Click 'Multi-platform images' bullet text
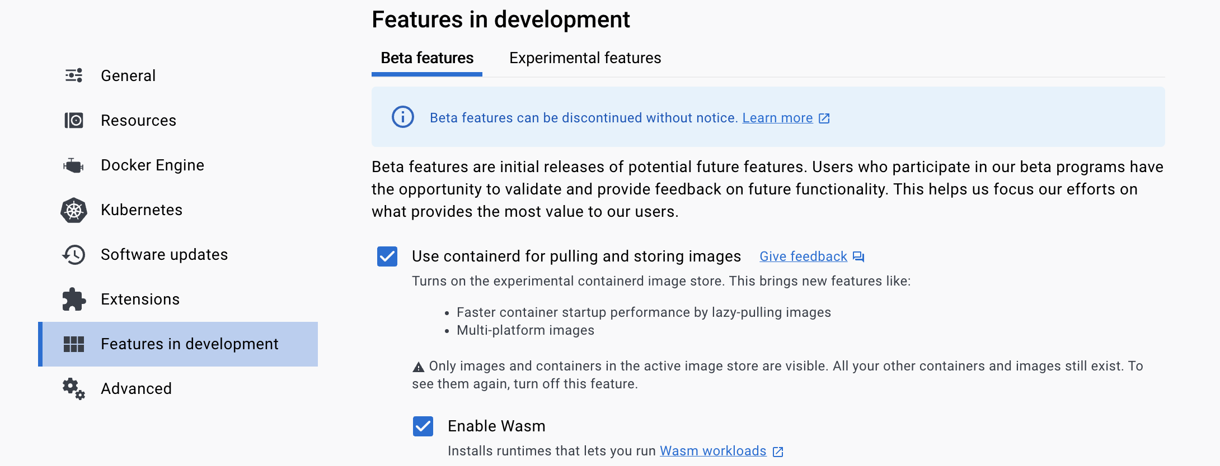Image resolution: width=1220 pixels, height=466 pixels. pyautogui.click(x=525, y=330)
